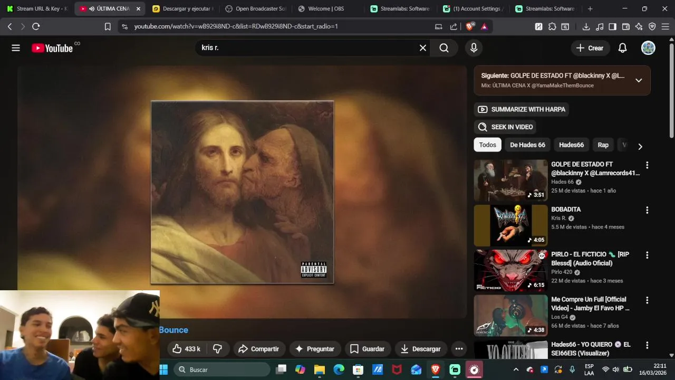Open the YouTube guide hamburger menu
Image resolution: width=675 pixels, height=380 pixels.
pyautogui.click(x=16, y=48)
